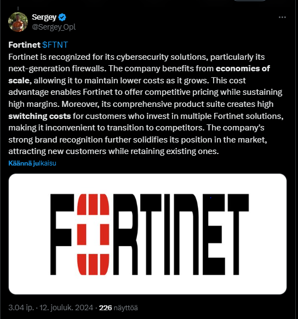Click the outlined button at top edge

[250, 1]
